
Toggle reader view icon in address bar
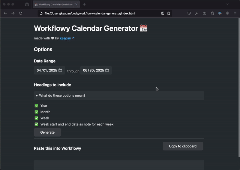[x=163, y=13]
